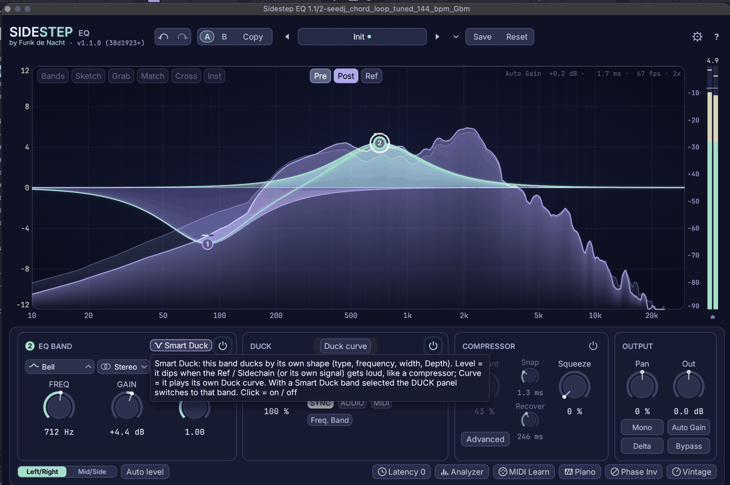Show Pre spectrum

320,76
